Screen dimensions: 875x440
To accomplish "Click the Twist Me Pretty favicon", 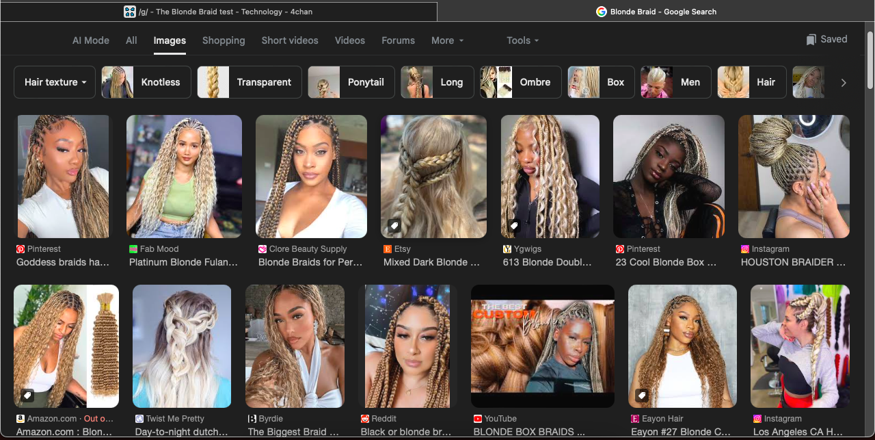I will (139, 419).
